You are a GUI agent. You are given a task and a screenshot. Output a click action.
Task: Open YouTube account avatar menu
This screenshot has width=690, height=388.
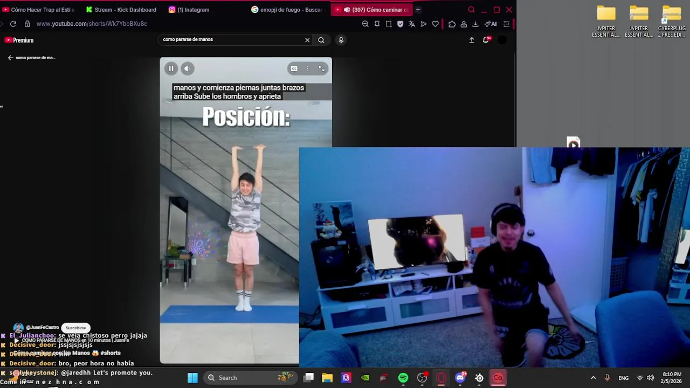pyautogui.click(x=502, y=40)
